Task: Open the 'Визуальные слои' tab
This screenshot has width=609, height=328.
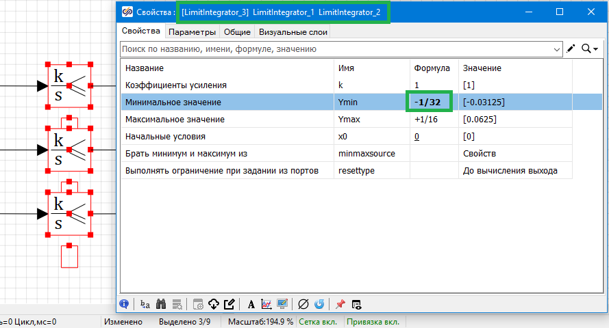Action: pyautogui.click(x=293, y=31)
